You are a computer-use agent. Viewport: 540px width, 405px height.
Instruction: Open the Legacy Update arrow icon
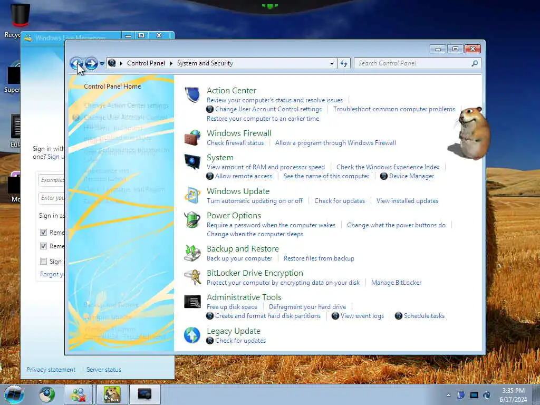(192, 335)
